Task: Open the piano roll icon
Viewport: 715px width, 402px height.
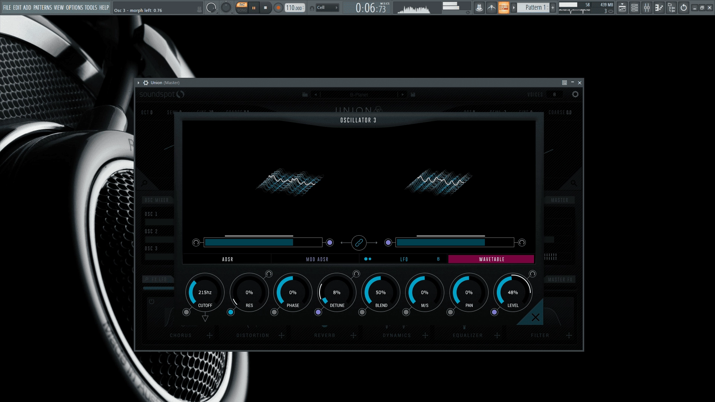Action: [659, 7]
